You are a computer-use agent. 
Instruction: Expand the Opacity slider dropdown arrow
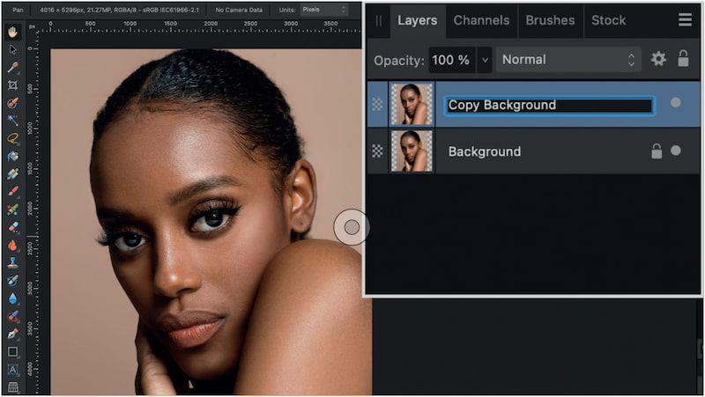(x=484, y=60)
